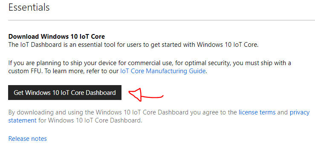Viewport: 315px width, 157px height.
Task: Click 'commercial use' in the shipping paragraph
Action: click(x=150, y=63)
